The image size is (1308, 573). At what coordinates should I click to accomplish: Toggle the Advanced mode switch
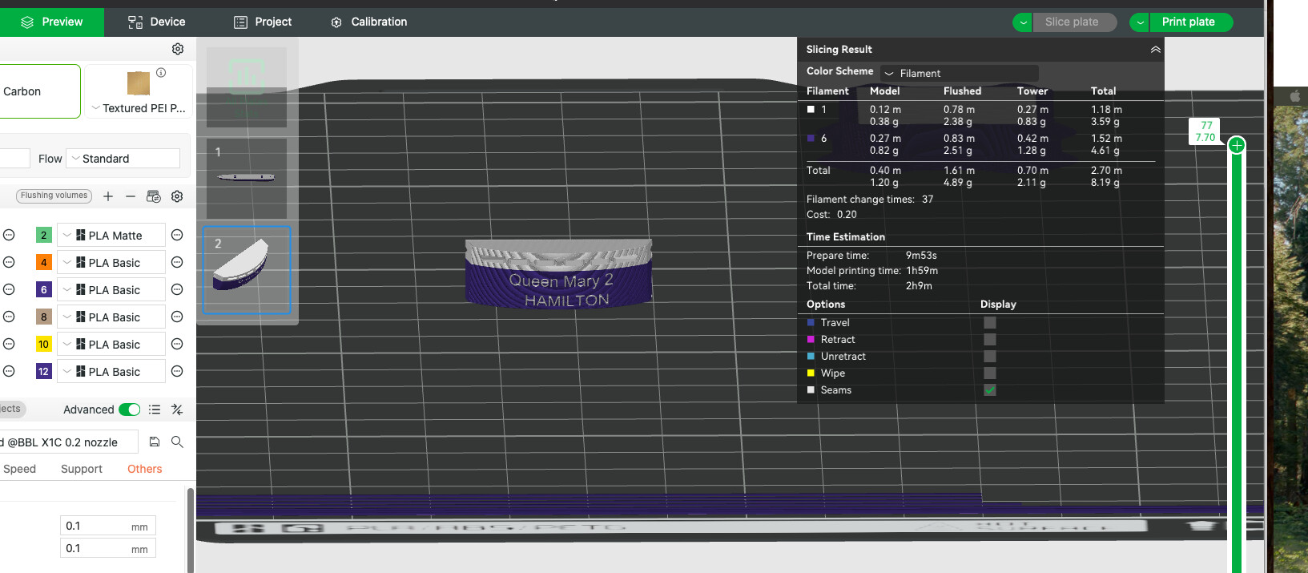[x=129, y=410]
